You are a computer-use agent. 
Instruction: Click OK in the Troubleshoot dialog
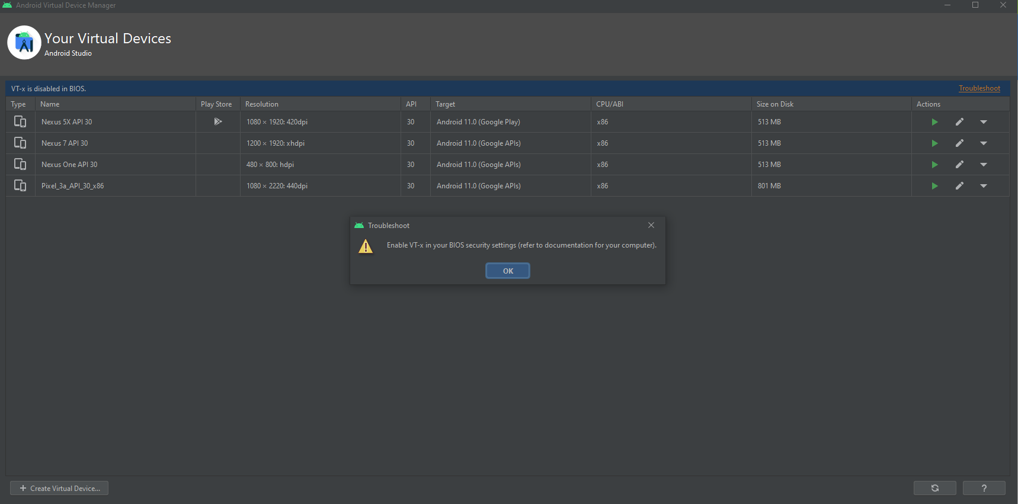tap(508, 271)
